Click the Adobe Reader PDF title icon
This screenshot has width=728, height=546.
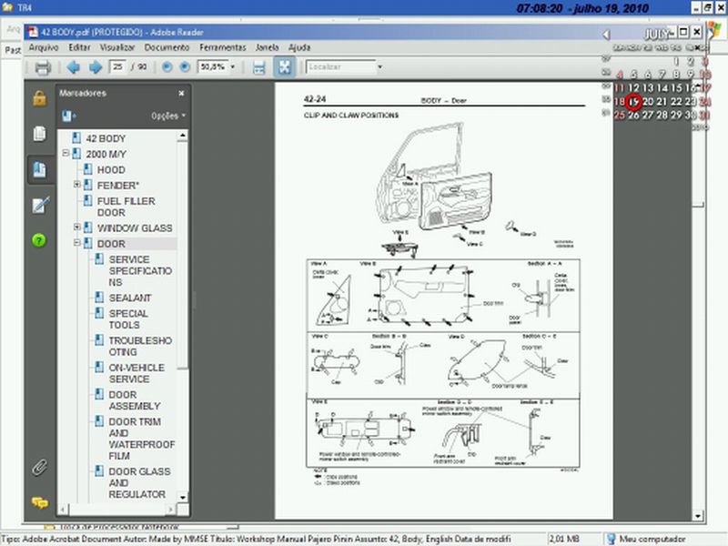32,32
